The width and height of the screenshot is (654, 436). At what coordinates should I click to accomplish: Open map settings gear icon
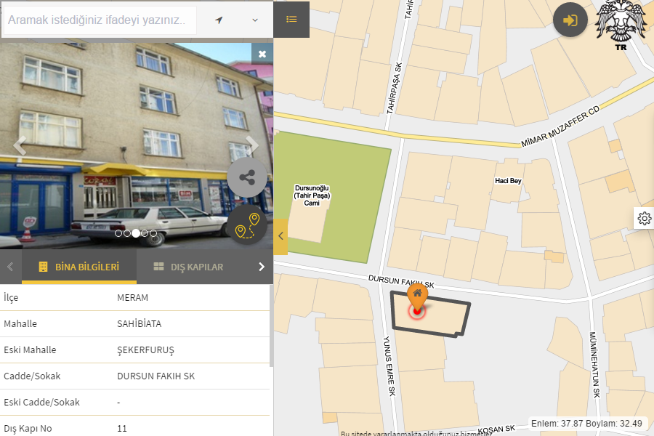644,218
